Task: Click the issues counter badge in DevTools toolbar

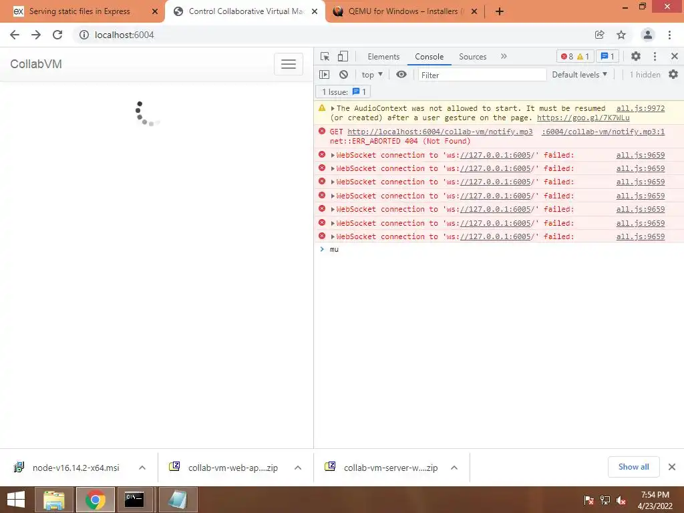Action: [x=607, y=56]
